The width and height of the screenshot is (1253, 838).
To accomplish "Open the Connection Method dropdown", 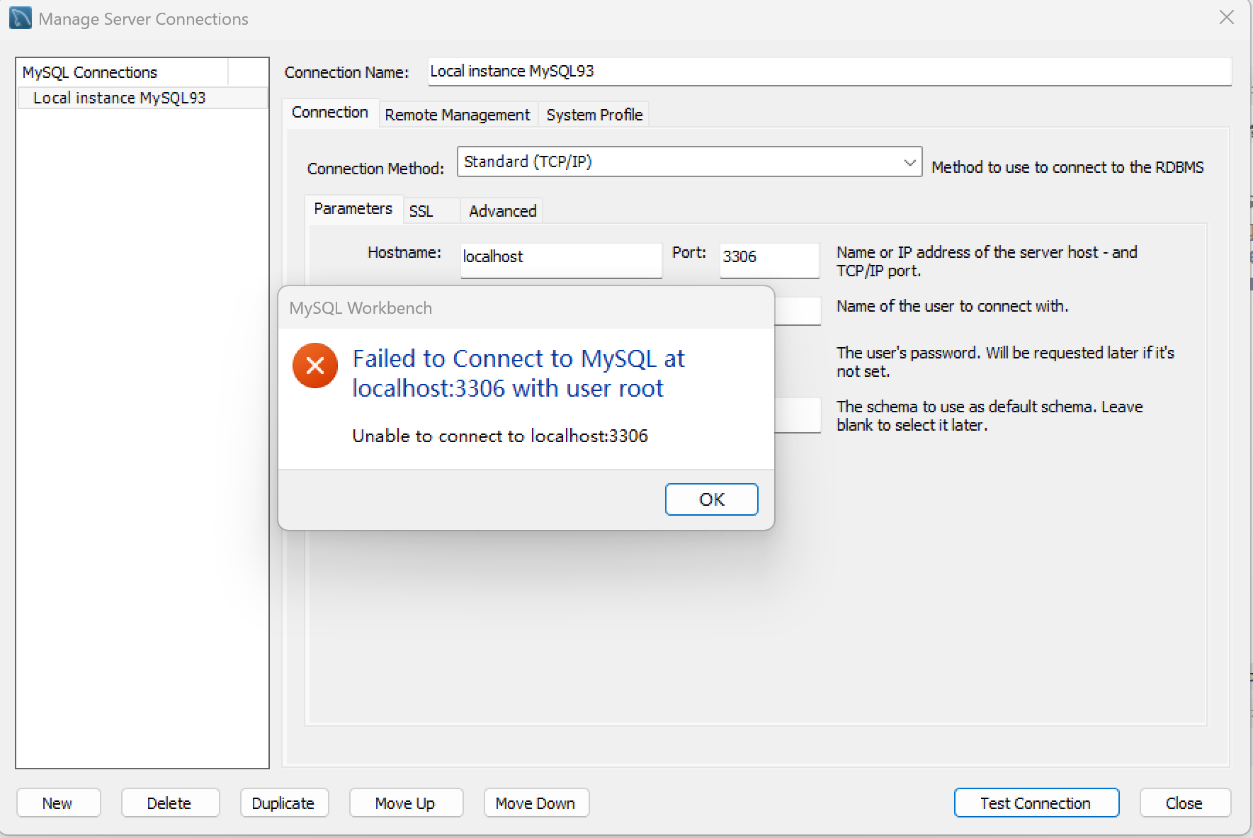I will tap(909, 162).
